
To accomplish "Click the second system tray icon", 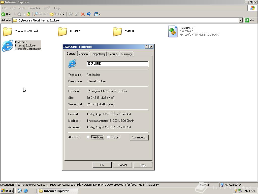I will [240, 191].
